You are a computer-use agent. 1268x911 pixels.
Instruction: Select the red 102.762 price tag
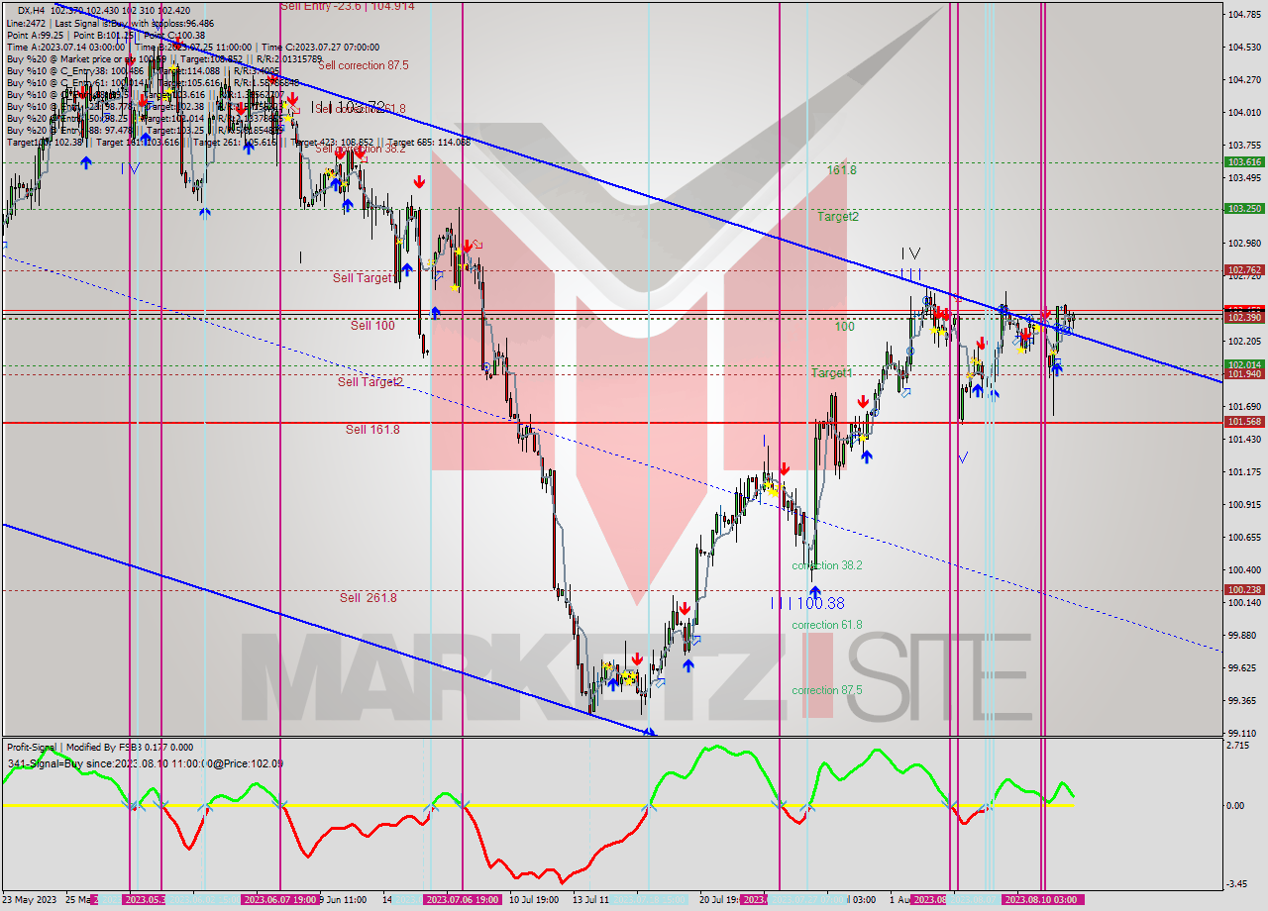pyautogui.click(x=1244, y=269)
